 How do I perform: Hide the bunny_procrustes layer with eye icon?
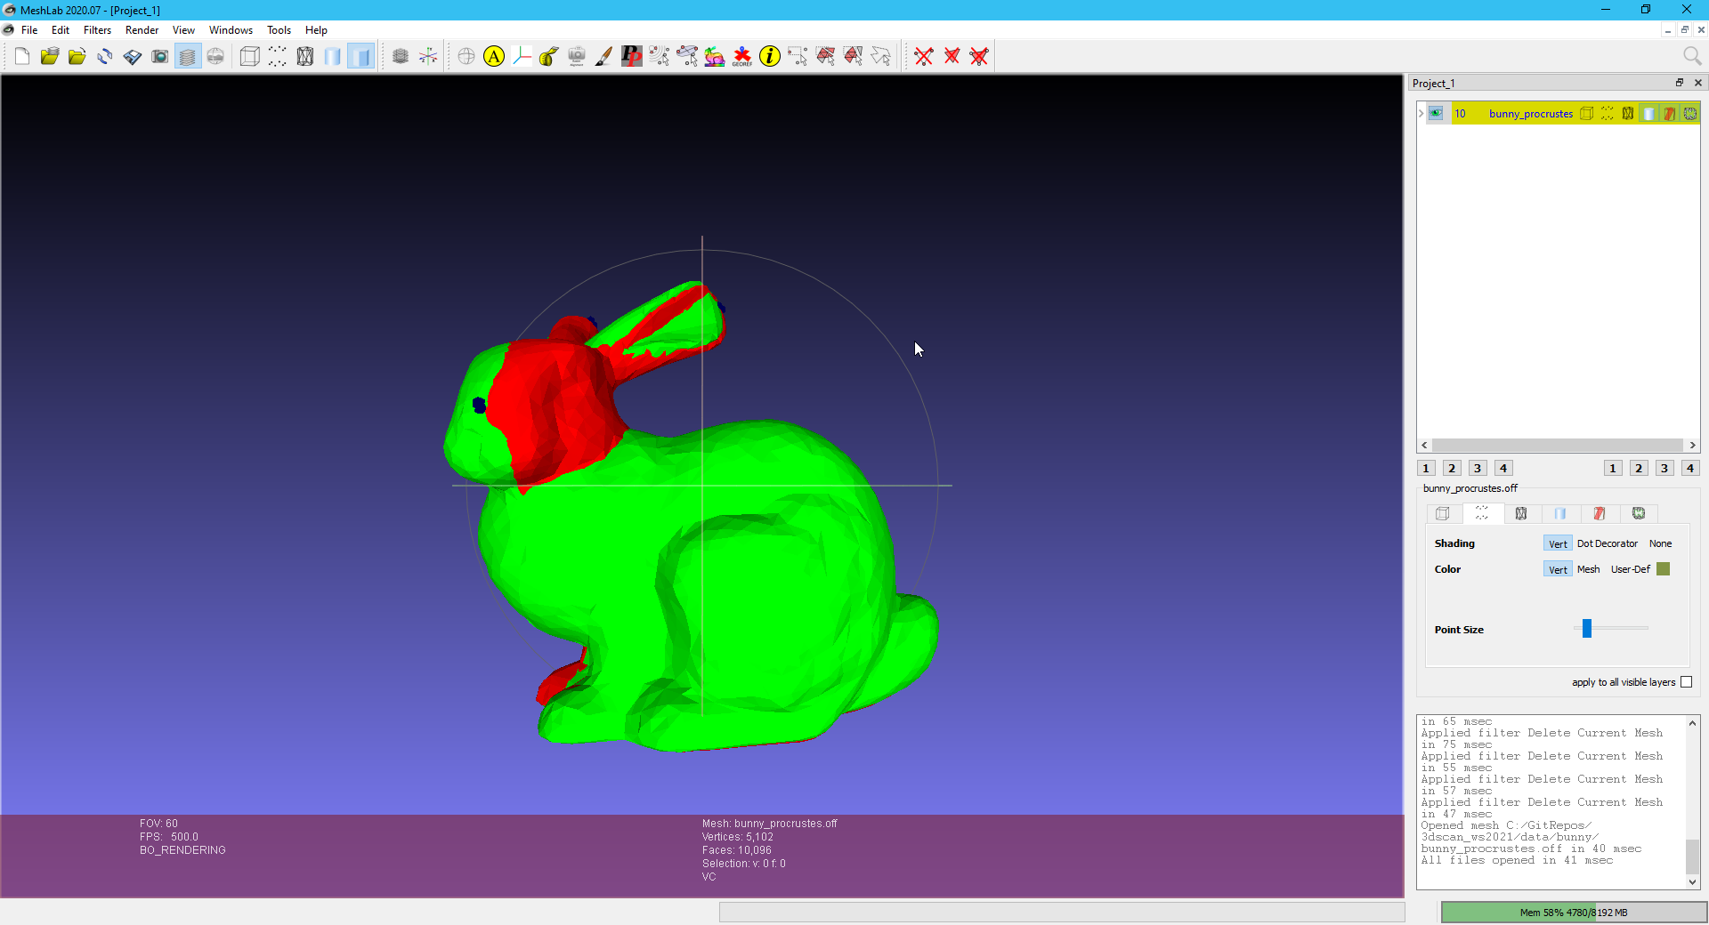tap(1436, 113)
